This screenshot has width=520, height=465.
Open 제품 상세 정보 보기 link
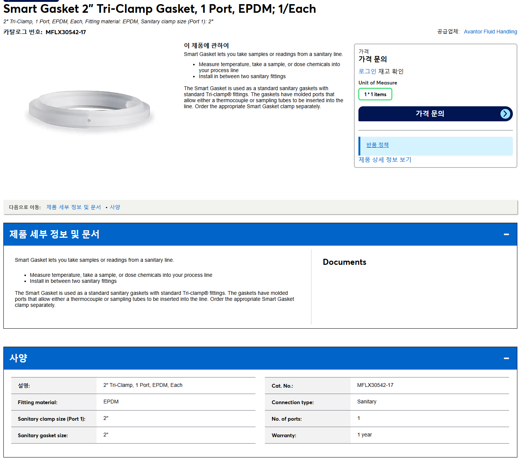click(385, 160)
